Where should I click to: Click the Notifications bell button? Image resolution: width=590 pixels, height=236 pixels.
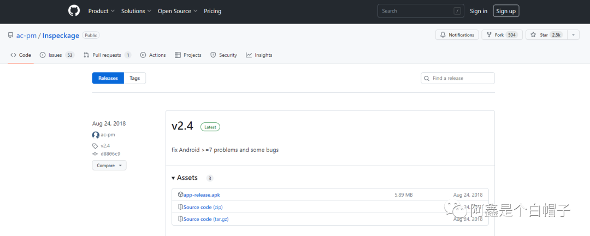point(457,34)
